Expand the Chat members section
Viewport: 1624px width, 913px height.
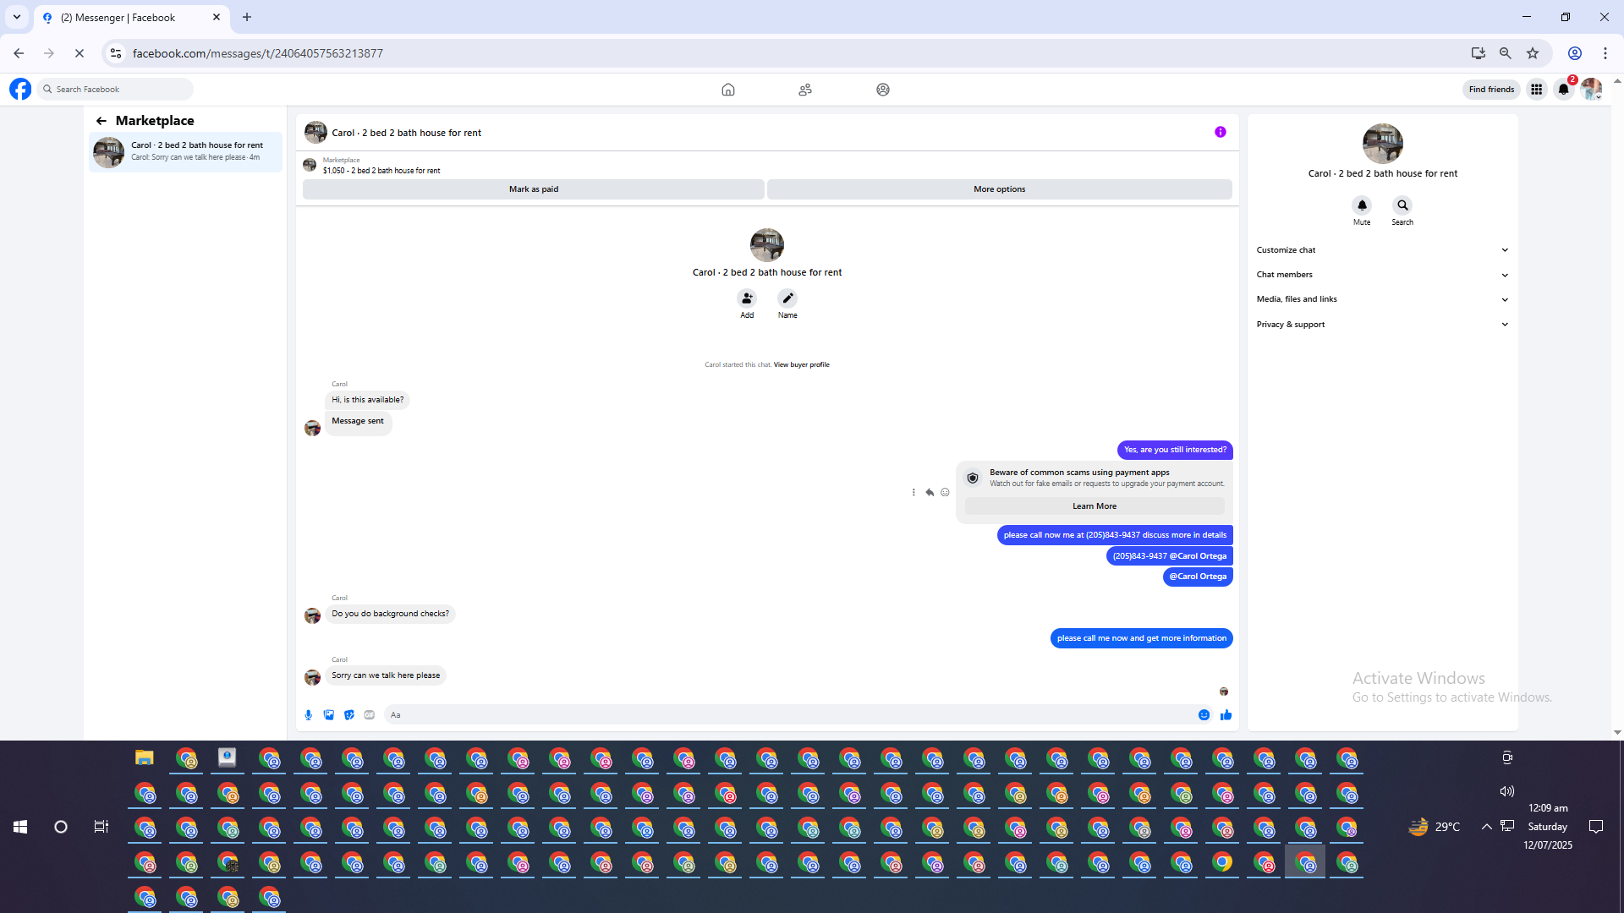(1382, 275)
